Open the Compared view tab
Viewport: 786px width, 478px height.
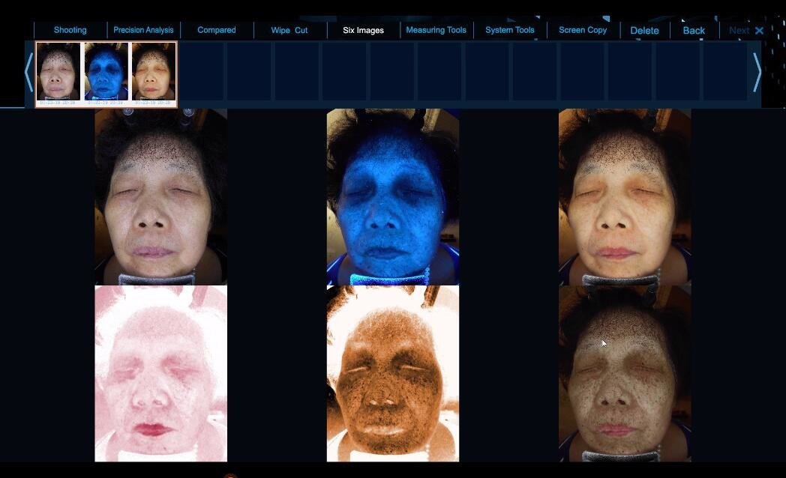pyautogui.click(x=216, y=30)
